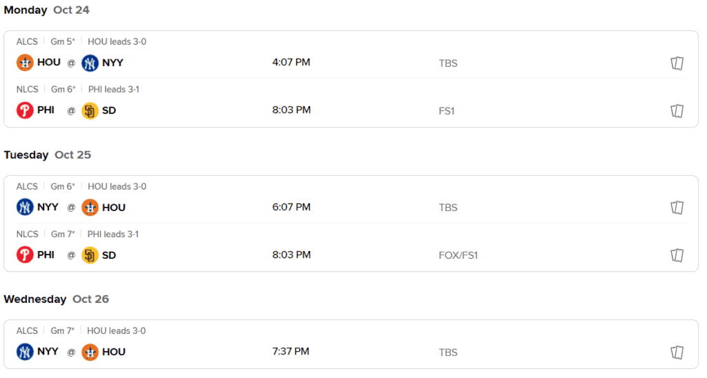707x378 pixels.
Task: Click the ticket icon for HOU @ NYY Game 5
Action: tap(677, 63)
